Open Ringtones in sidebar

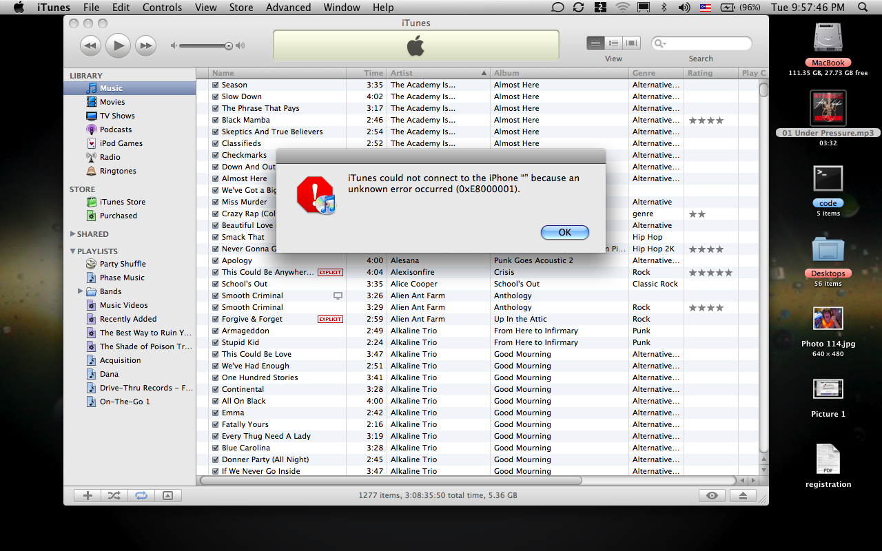[130, 171]
